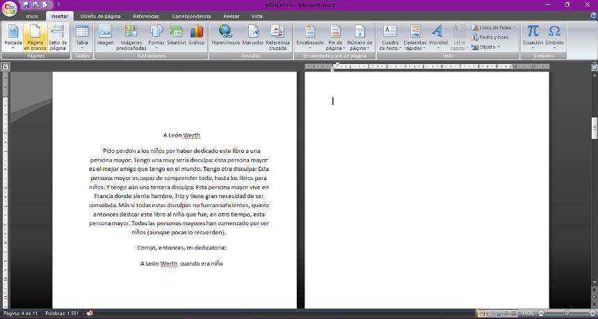Image resolution: width=598 pixels, height=319 pixels.
Task: Click the zoom slider handle
Action: [568, 313]
